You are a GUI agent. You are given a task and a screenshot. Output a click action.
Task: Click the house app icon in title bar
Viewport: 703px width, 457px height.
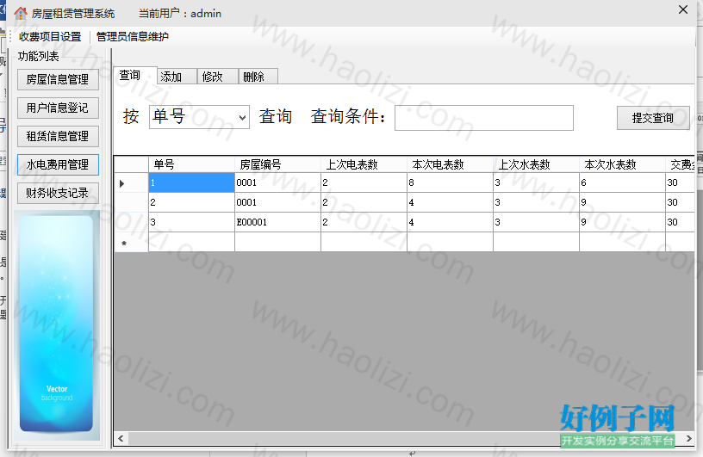(x=20, y=13)
